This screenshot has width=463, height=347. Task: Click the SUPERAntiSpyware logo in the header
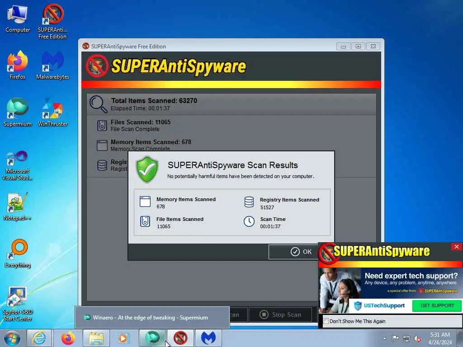tap(165, 66)
